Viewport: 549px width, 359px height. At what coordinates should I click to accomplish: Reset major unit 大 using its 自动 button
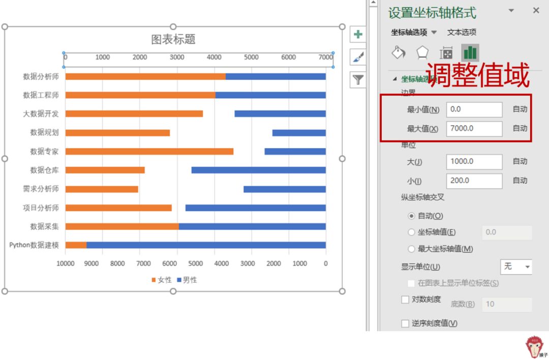tap(520, 162)
